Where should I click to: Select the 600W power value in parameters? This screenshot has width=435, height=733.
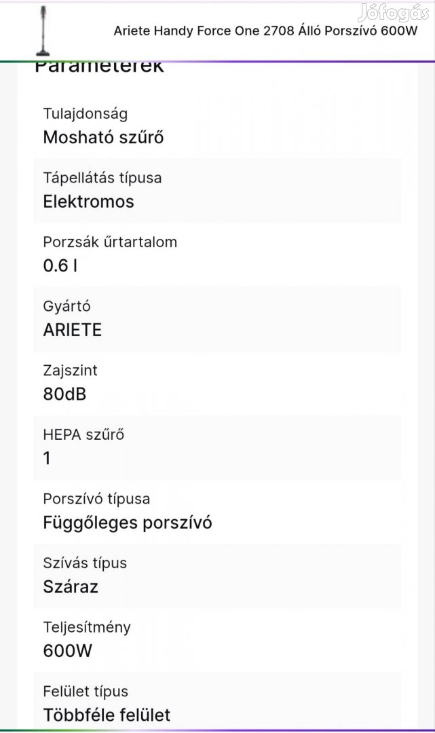(x=67, y=652)
